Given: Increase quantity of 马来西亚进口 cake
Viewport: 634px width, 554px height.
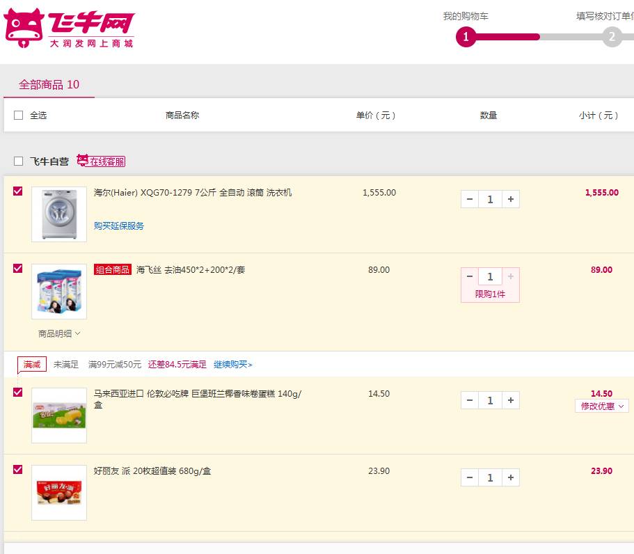Looking at the screenshot, I should 511,400.
